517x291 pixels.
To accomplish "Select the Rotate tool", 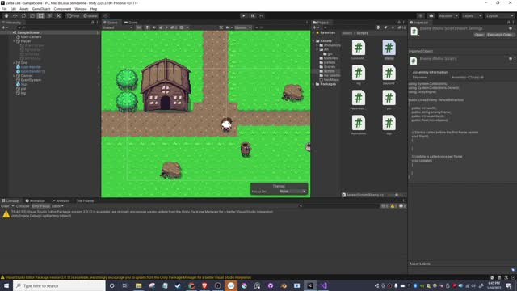I will tap(23, 16).
